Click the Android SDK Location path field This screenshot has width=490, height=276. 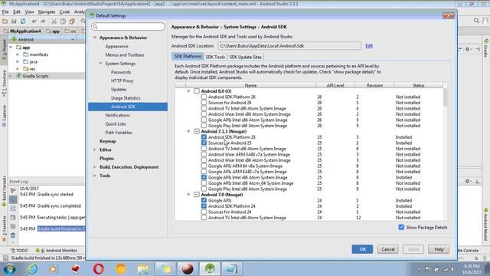pyautogui.click(x=289, y=46)
